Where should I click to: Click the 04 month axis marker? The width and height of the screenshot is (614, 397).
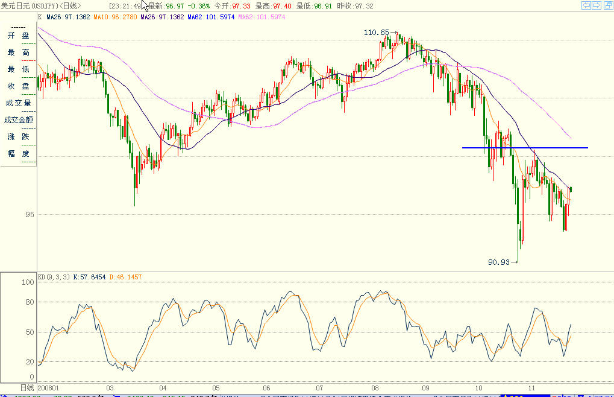pyautogui.click(x=163, y=389)
